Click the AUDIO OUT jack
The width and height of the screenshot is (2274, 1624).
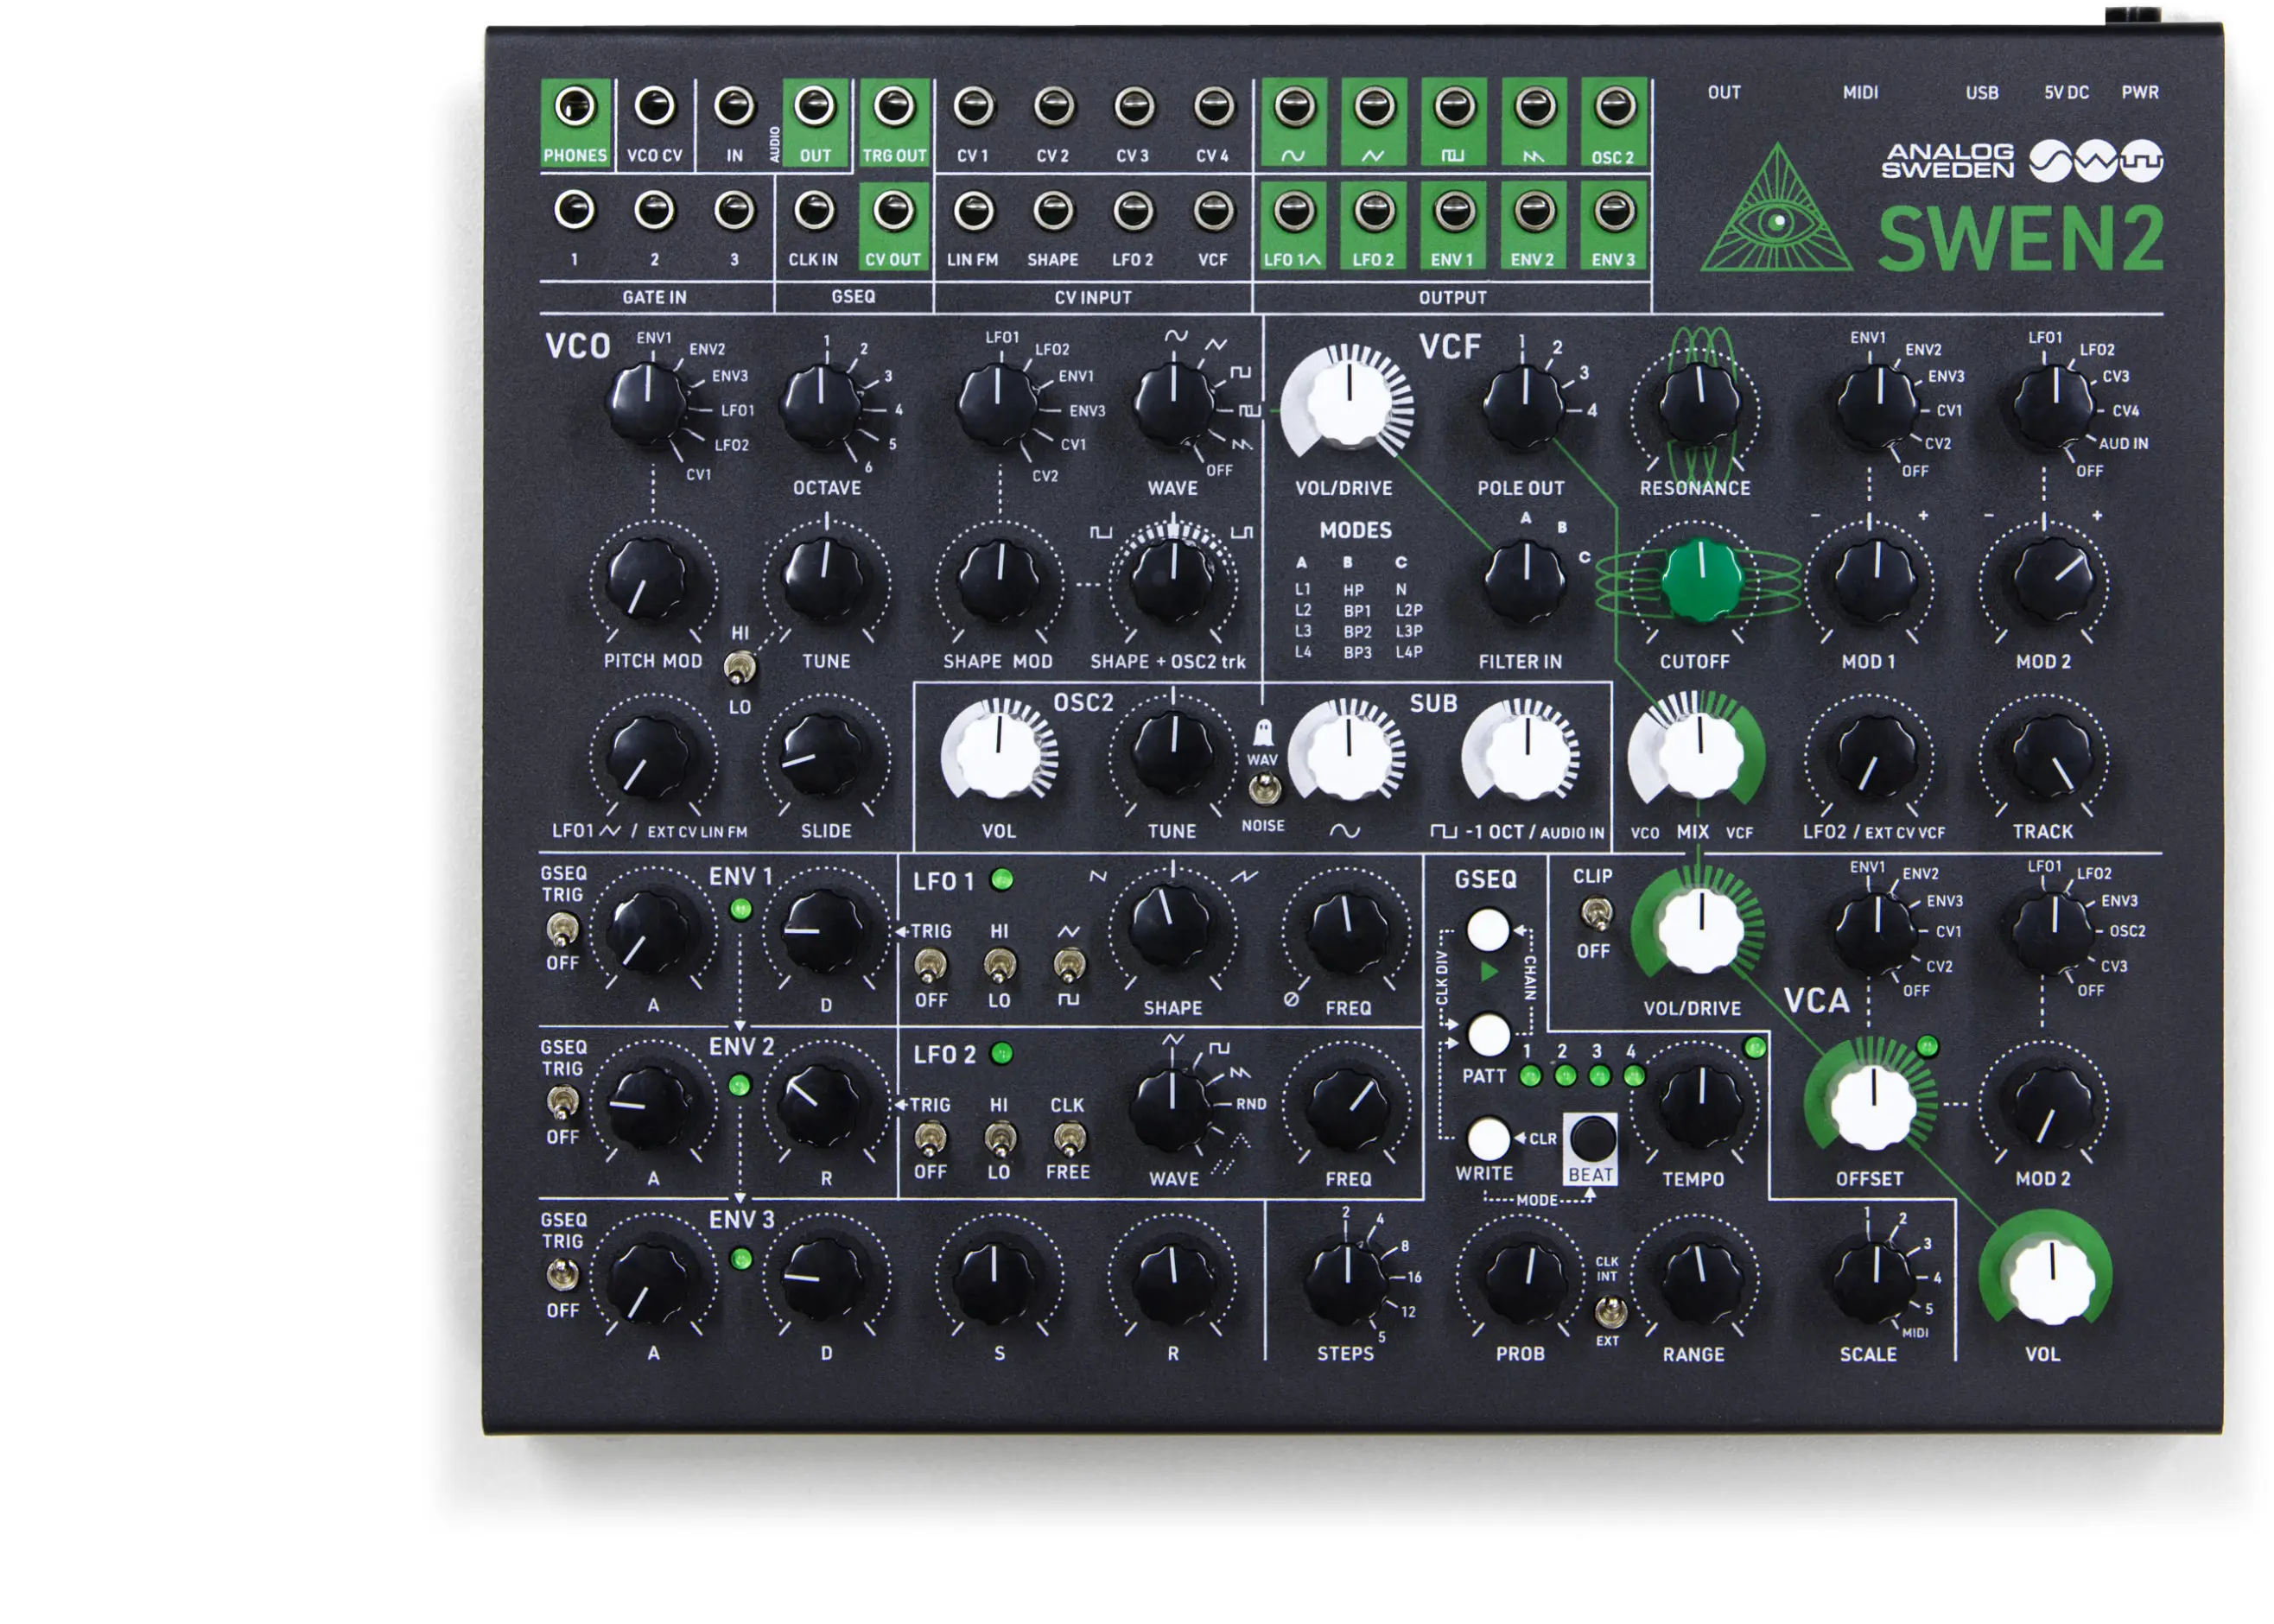tap(815, 107)
